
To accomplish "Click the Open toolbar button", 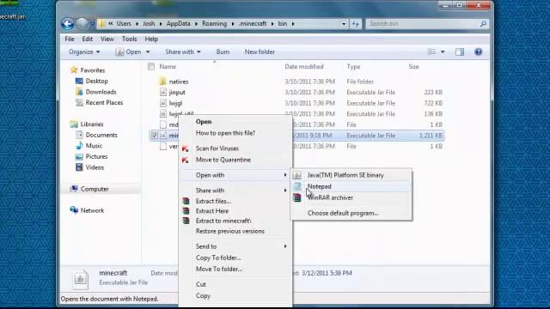I will (x=129, y=51).
